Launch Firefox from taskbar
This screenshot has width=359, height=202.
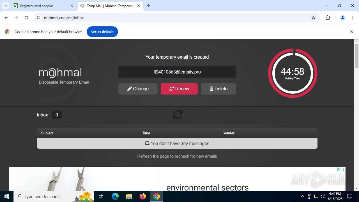coord(143,196)
